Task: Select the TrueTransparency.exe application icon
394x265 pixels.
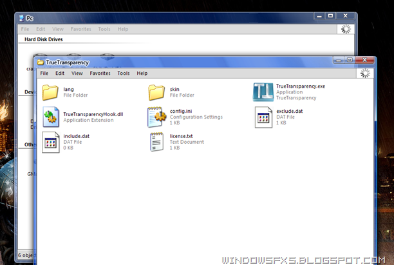Action: click(263, 92)
